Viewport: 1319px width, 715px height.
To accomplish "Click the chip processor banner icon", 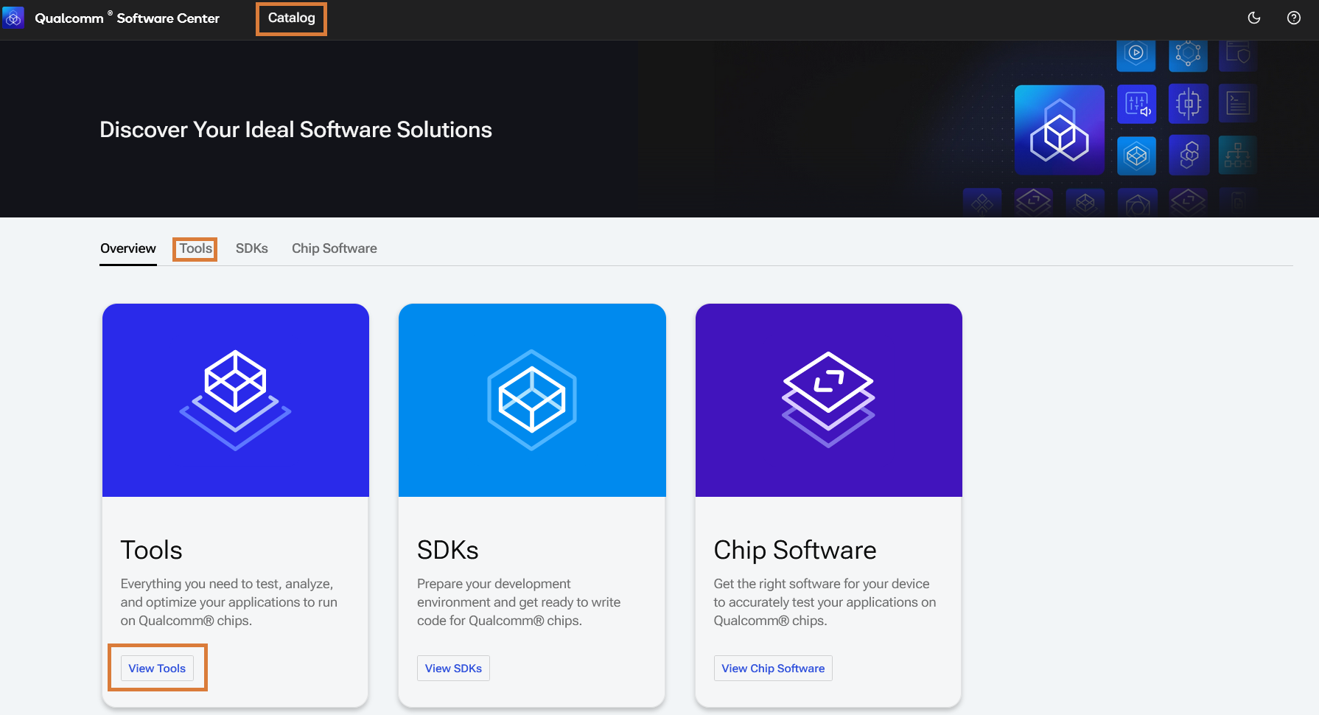I will 1189,104.
